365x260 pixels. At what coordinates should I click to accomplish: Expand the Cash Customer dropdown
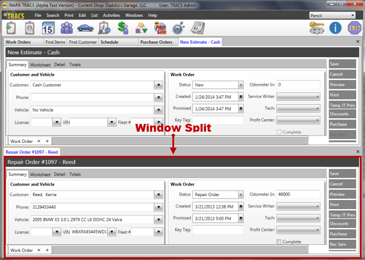point(158,85)
